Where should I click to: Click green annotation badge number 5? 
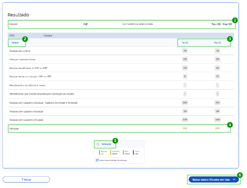(115, 141)
